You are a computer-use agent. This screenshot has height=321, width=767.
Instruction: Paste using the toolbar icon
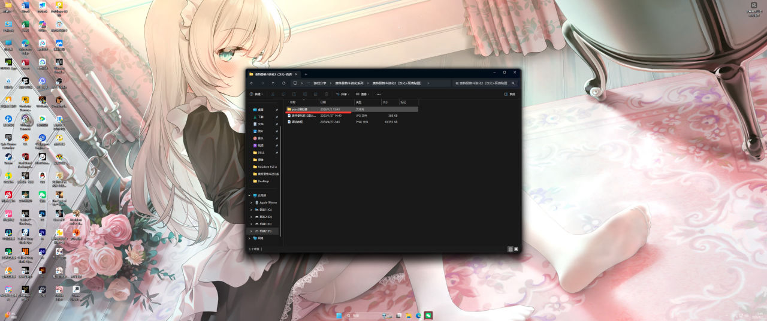pyautogui.click(x=294, y=94)
